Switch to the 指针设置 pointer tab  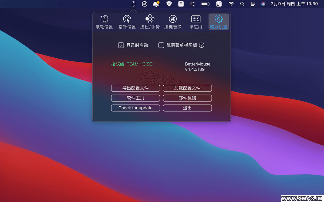pyautogui.click(x=127, y=22)
